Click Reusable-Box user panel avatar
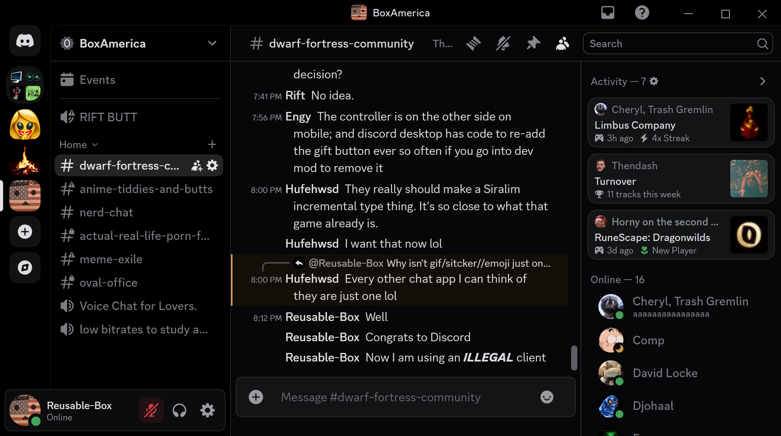The height and width of the screenshot is (436, 781). pos(25,410)
